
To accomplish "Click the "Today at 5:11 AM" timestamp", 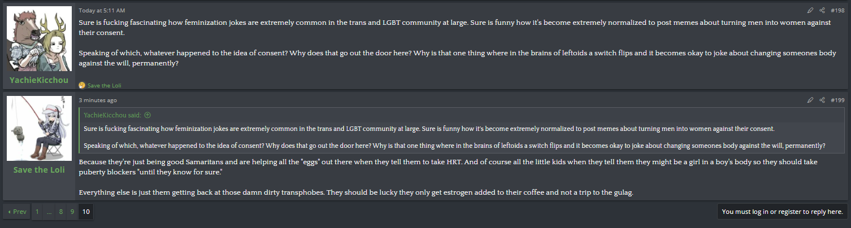I will click(102, 10).
